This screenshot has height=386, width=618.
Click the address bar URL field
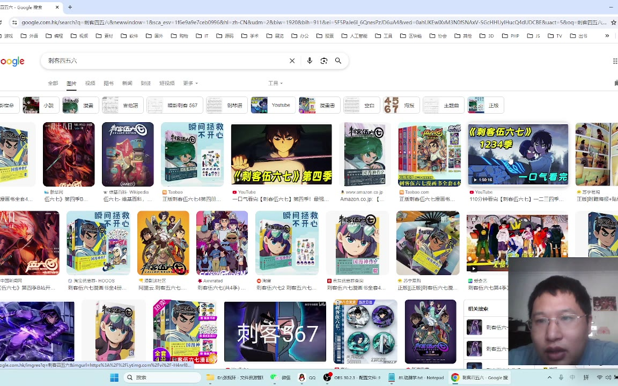click(313, 23)
